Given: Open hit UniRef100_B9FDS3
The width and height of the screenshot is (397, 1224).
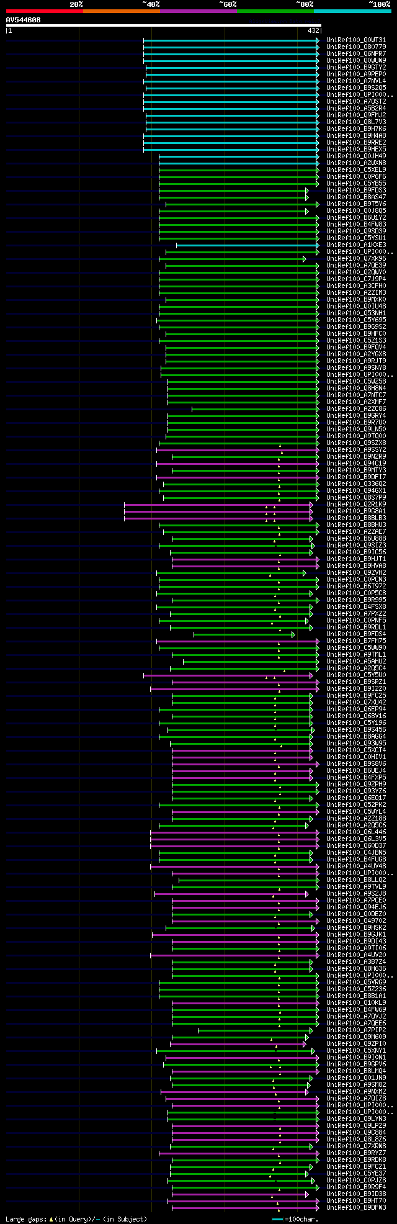Looking at the screenshot, I should pyautogui.click(x=356, y=191).
